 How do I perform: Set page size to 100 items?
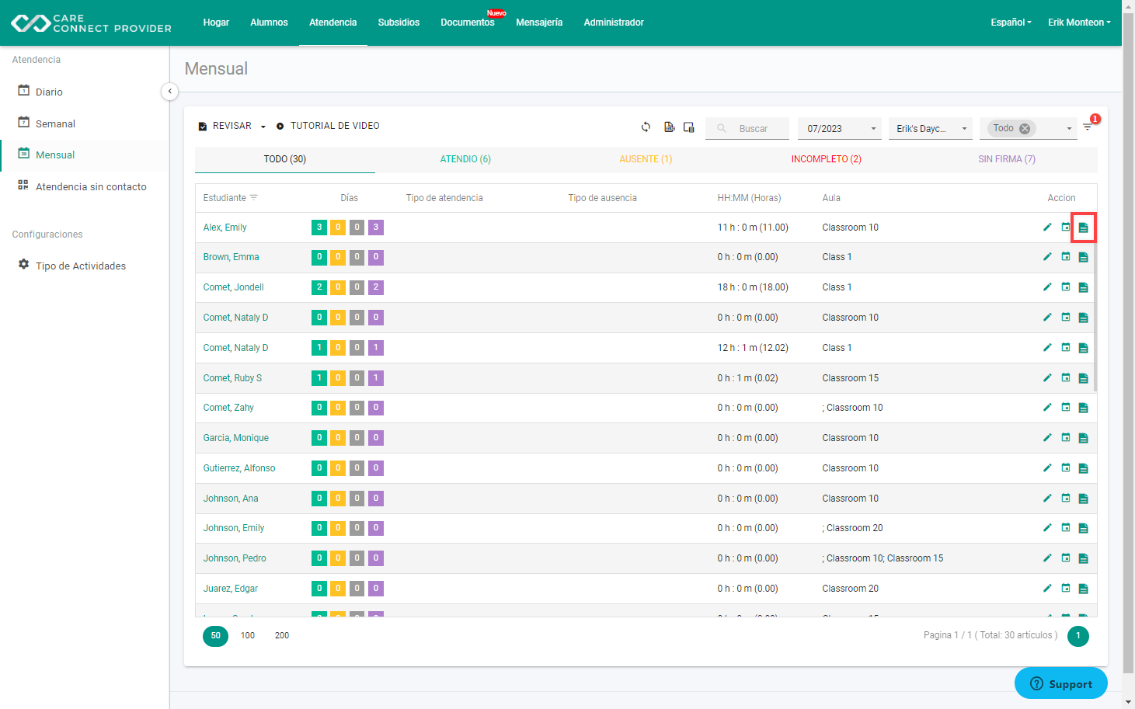coord(248,636)
